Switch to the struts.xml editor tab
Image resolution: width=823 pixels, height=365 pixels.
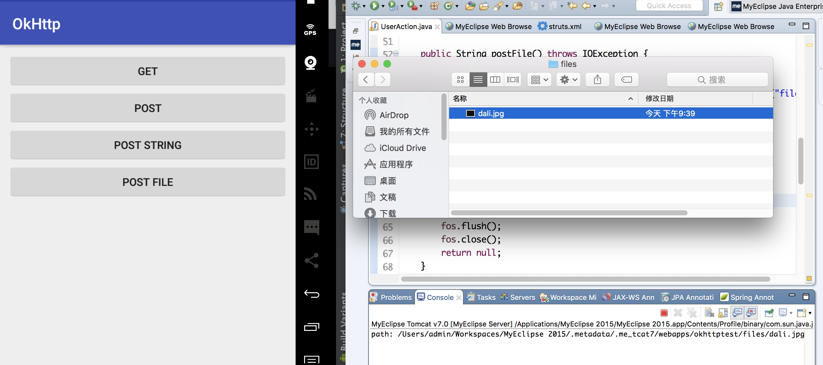coord(564,27)
